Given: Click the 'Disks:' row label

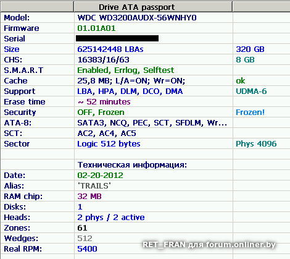Looking at the screenshot, I should (15, 207).
